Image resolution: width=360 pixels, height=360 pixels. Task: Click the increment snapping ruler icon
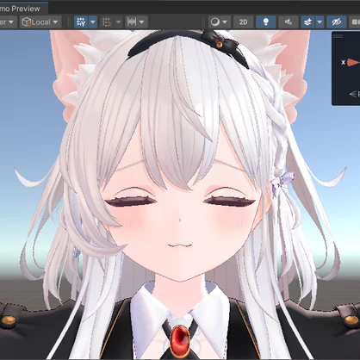coord(131,22)
